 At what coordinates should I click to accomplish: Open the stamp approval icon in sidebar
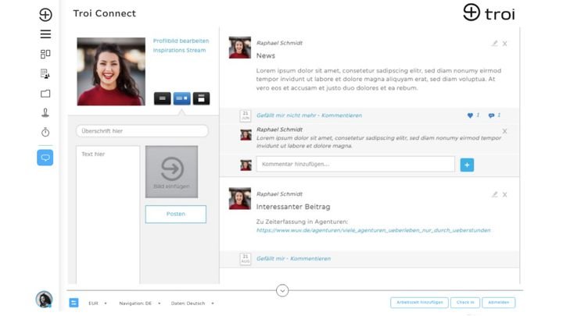point(45,113)
